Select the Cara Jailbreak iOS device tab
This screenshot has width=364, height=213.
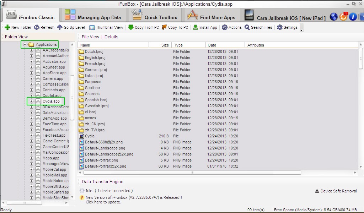[285, 16]
